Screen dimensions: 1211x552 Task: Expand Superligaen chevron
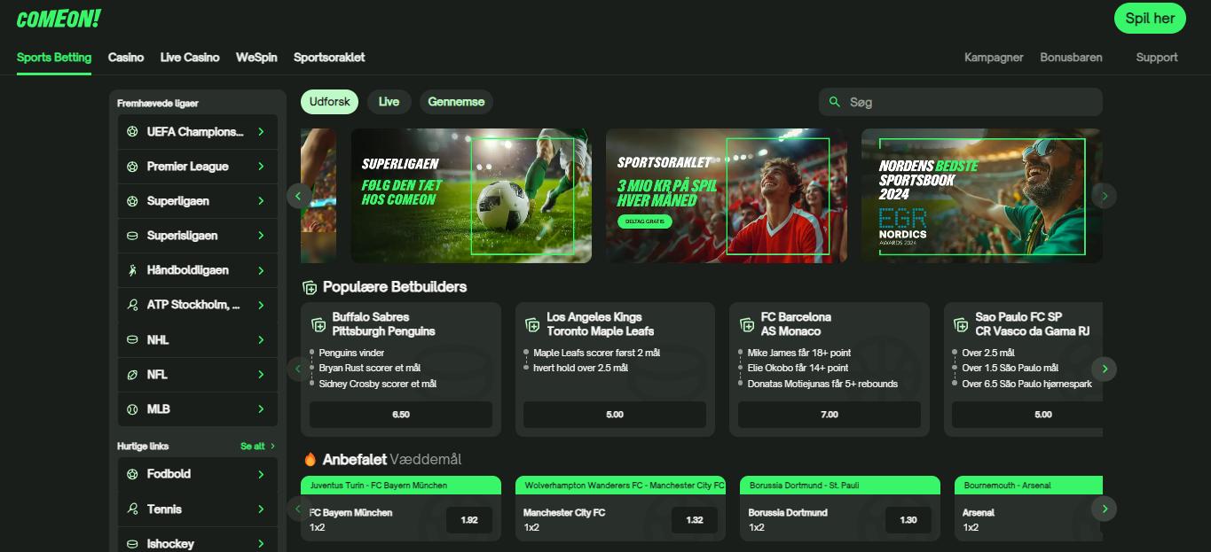click(x=261, y=201)
